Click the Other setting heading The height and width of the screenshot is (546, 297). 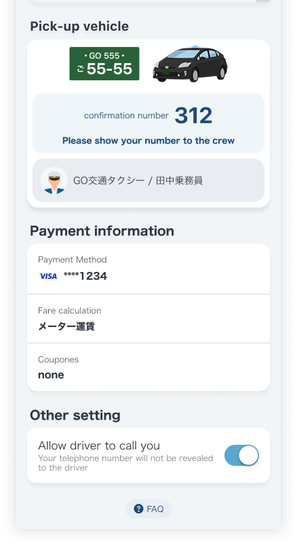[x=75, y=415]
